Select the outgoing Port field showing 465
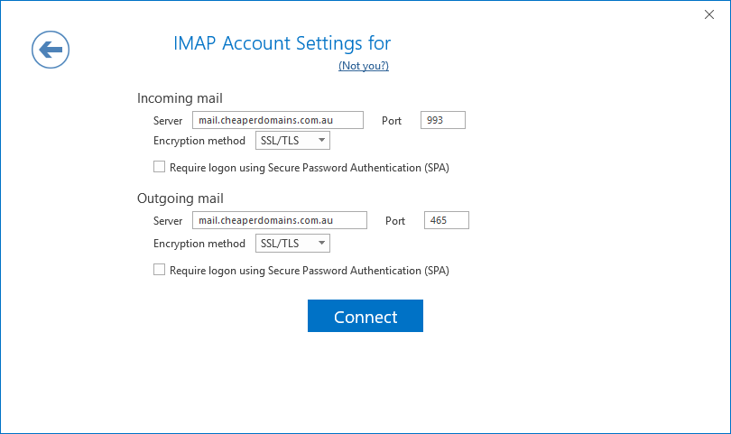The width and height of the screenshot is (731, 434). (x=447, y=220)
